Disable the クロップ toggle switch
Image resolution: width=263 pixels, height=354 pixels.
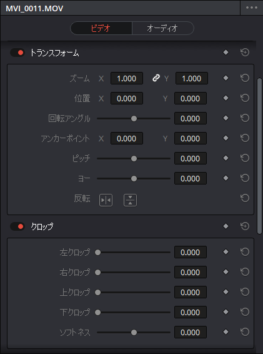pos(17,226)
